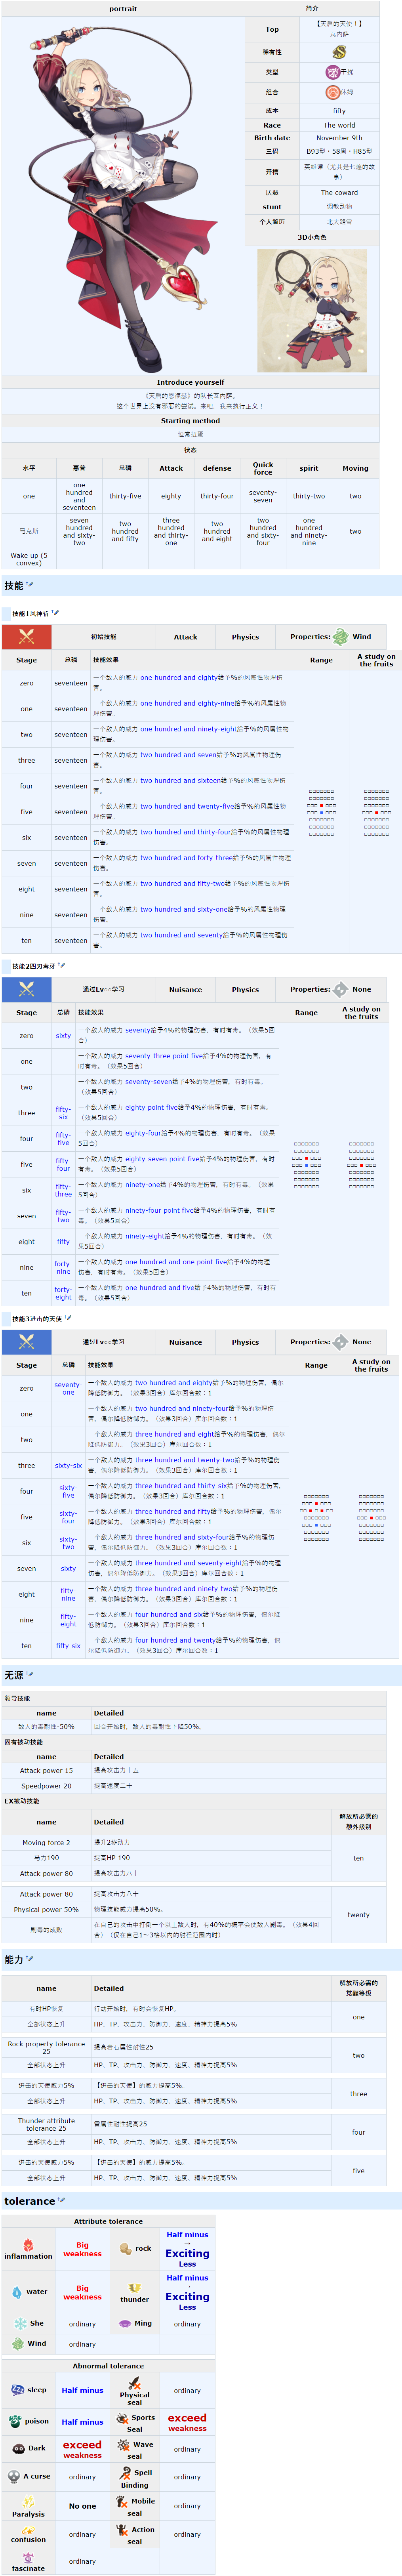The width and height of the screenshot is (402, 2576).
Task: Open the edit link next to 能力 heading
Action: [x=30, y=1959]
